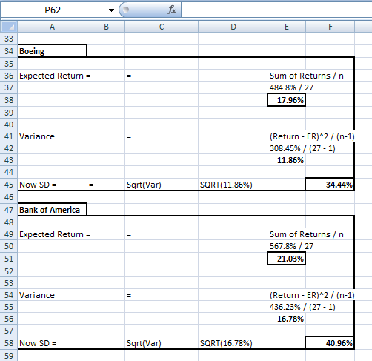Click 'Expected Return =' in row 49
This screenshot has width=372, height=361.
(55, 234)
